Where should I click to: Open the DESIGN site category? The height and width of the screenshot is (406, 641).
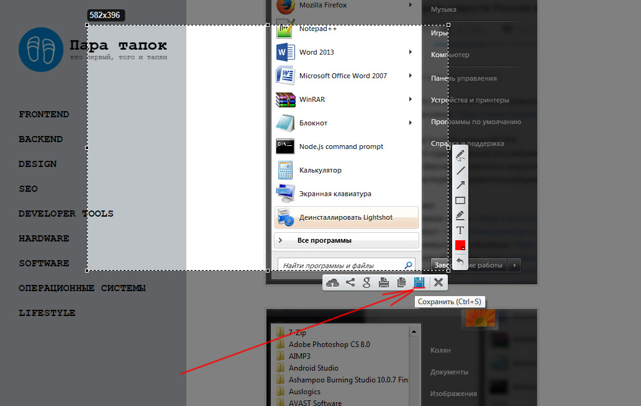click(x=38, y=164)
